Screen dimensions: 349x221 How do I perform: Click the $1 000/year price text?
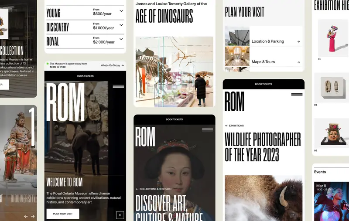103,28
